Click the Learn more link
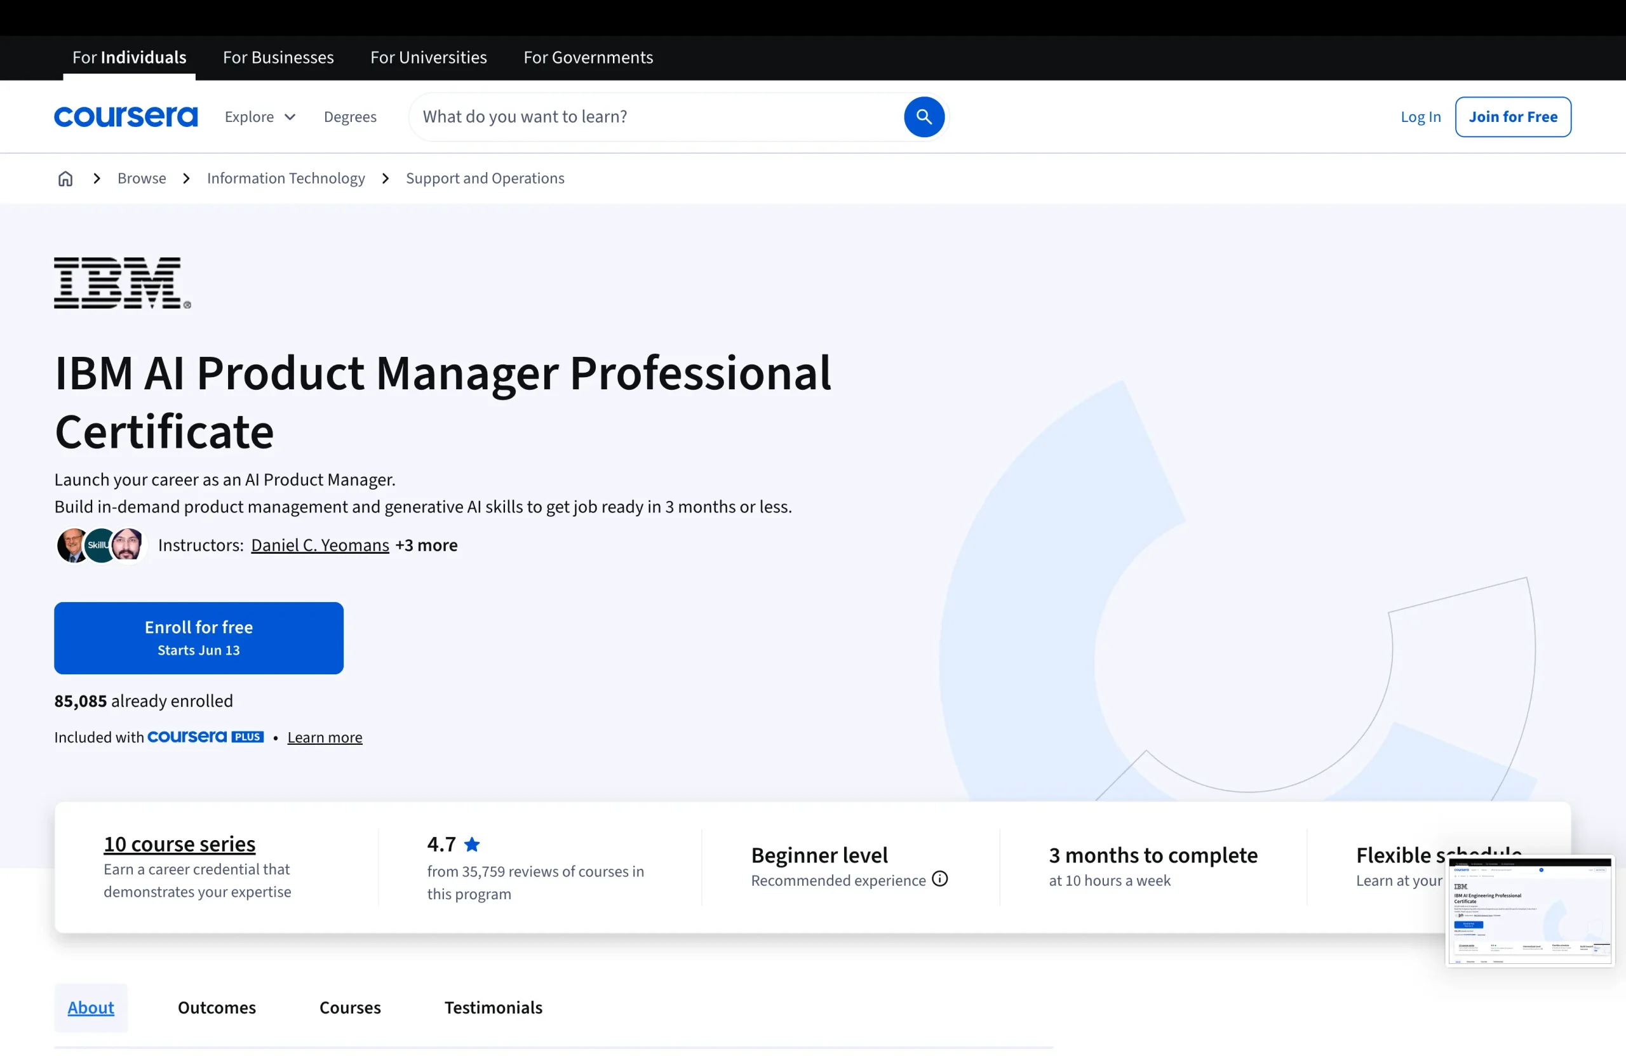 325,737
